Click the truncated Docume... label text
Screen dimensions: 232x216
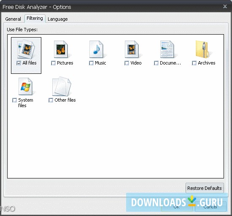(170, 63)
